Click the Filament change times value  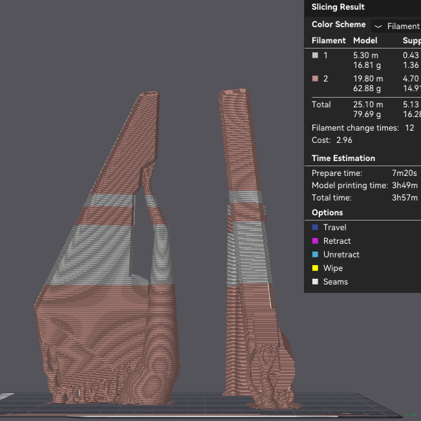[x=409, y=128]
